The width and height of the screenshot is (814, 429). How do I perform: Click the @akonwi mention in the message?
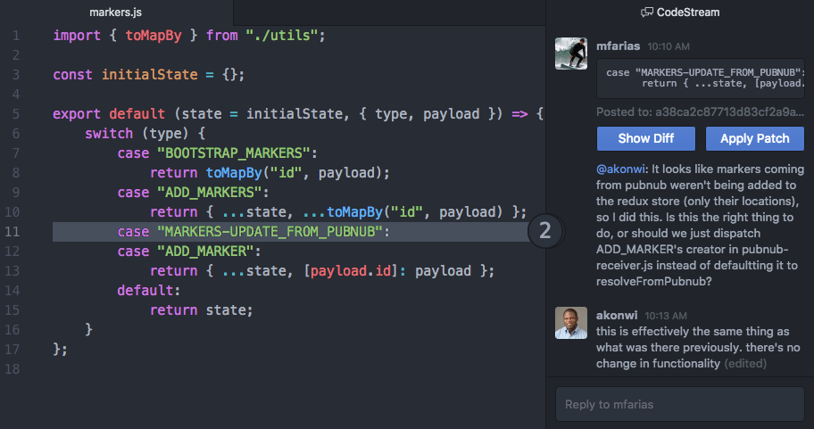(621, 169)
